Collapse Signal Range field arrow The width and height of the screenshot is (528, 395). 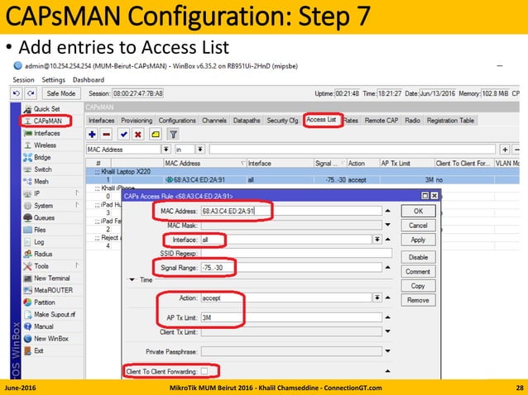pyautogui.click(x=387, y=268)
